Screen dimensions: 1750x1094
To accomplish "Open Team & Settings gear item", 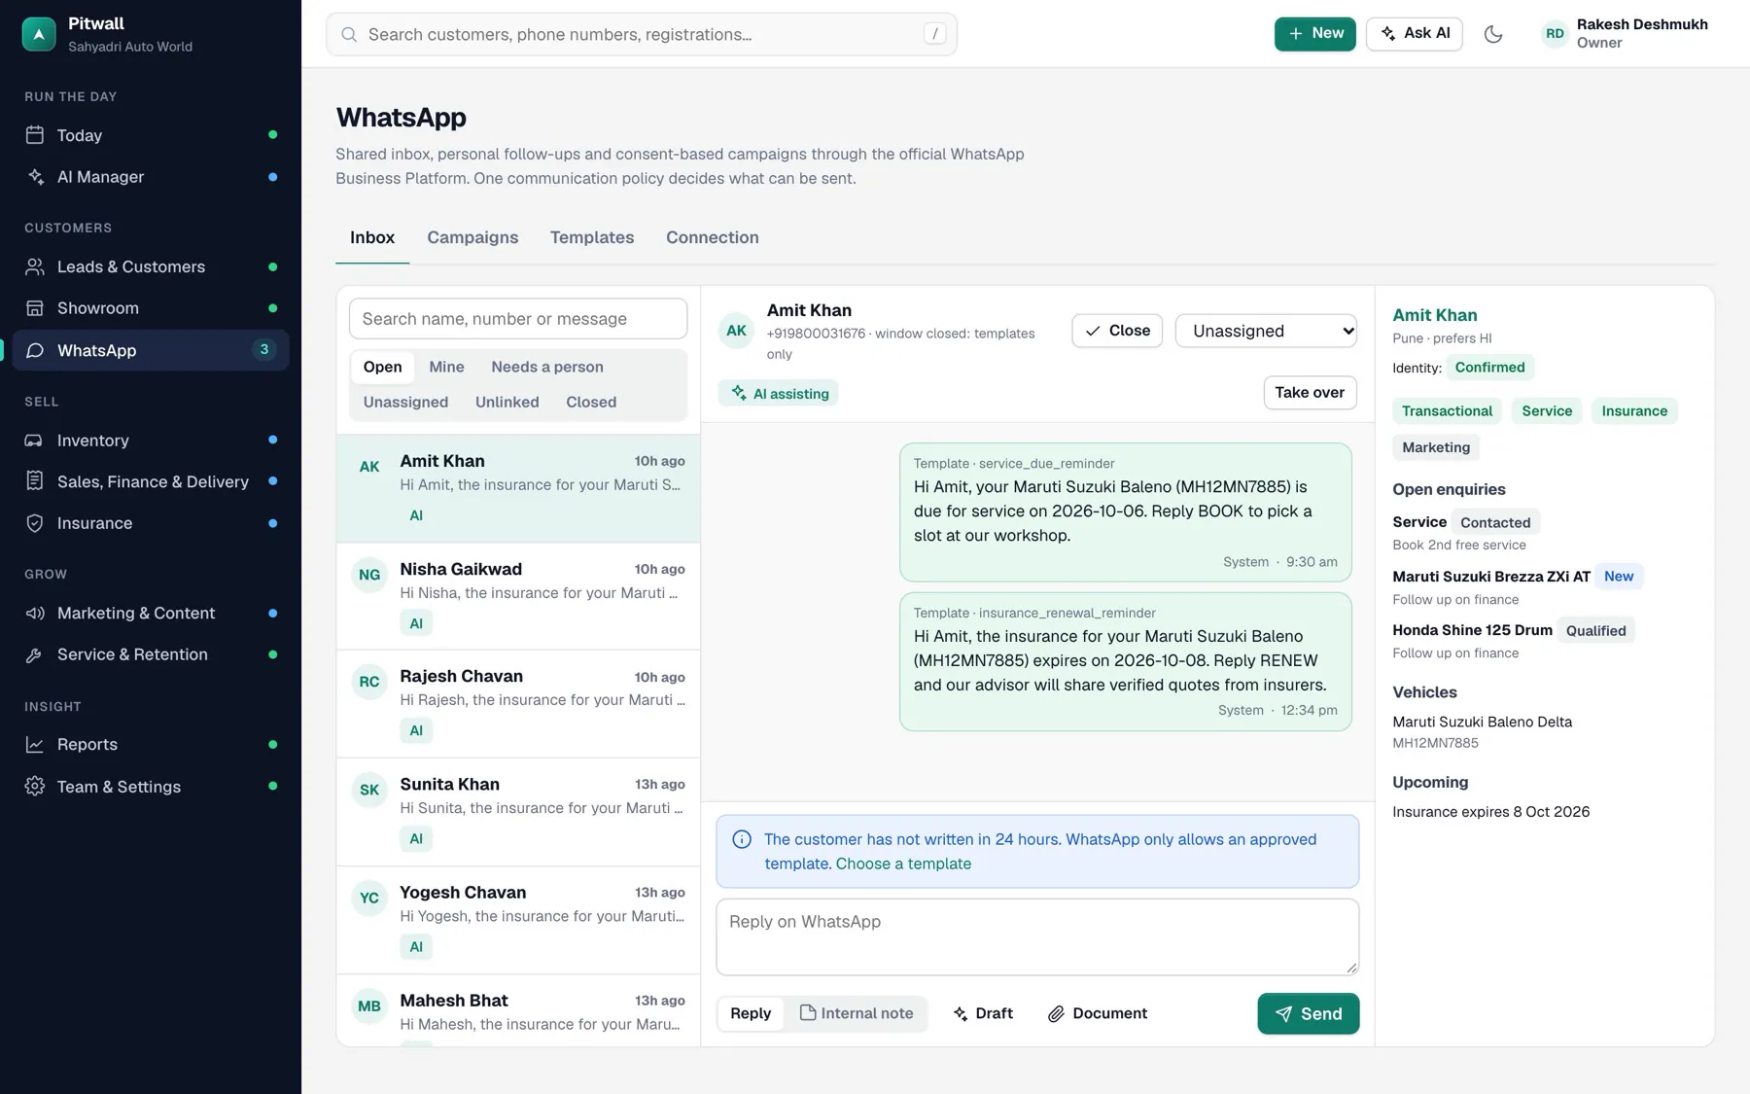I will pyautogui.click(x=151, y=787).
